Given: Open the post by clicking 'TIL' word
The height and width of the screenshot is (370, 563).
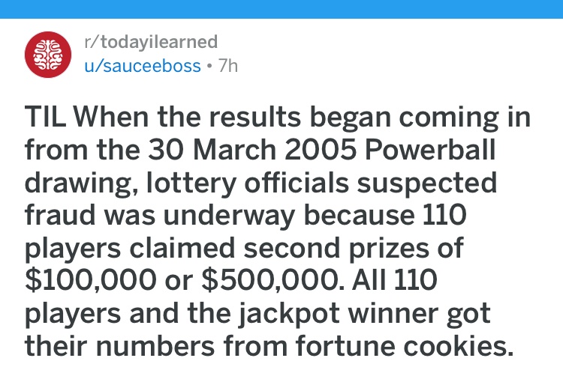Looking at the screenshot, I should coord(45,117).
